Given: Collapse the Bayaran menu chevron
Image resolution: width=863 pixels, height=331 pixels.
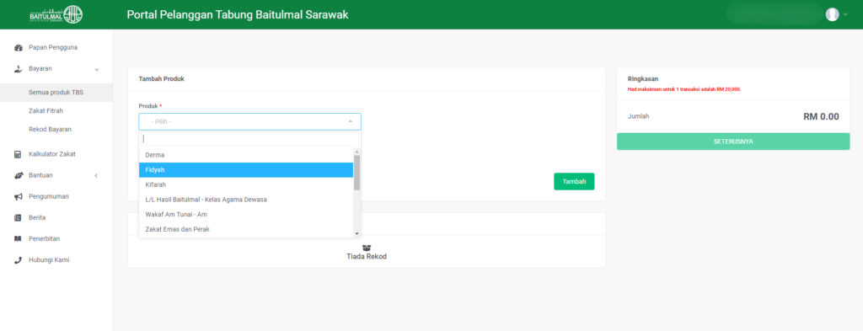Looking at the screenshot, I should (97, 69).
